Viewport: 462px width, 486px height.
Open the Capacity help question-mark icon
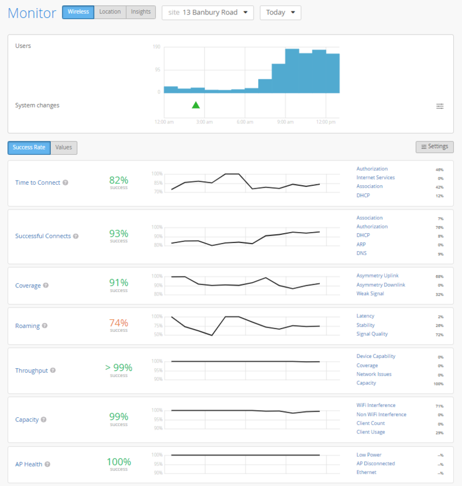pos(43,420)
